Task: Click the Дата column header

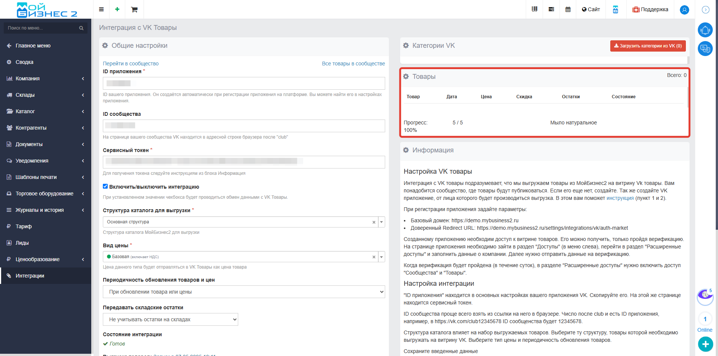Action: tap(452, 97)
